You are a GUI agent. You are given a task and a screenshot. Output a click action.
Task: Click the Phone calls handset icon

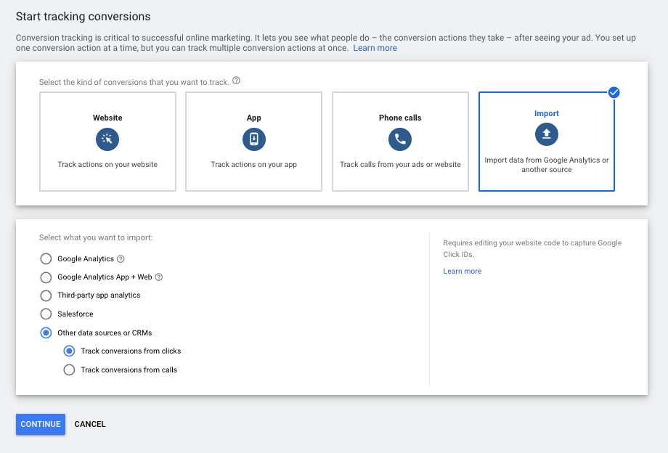point(400,139)
